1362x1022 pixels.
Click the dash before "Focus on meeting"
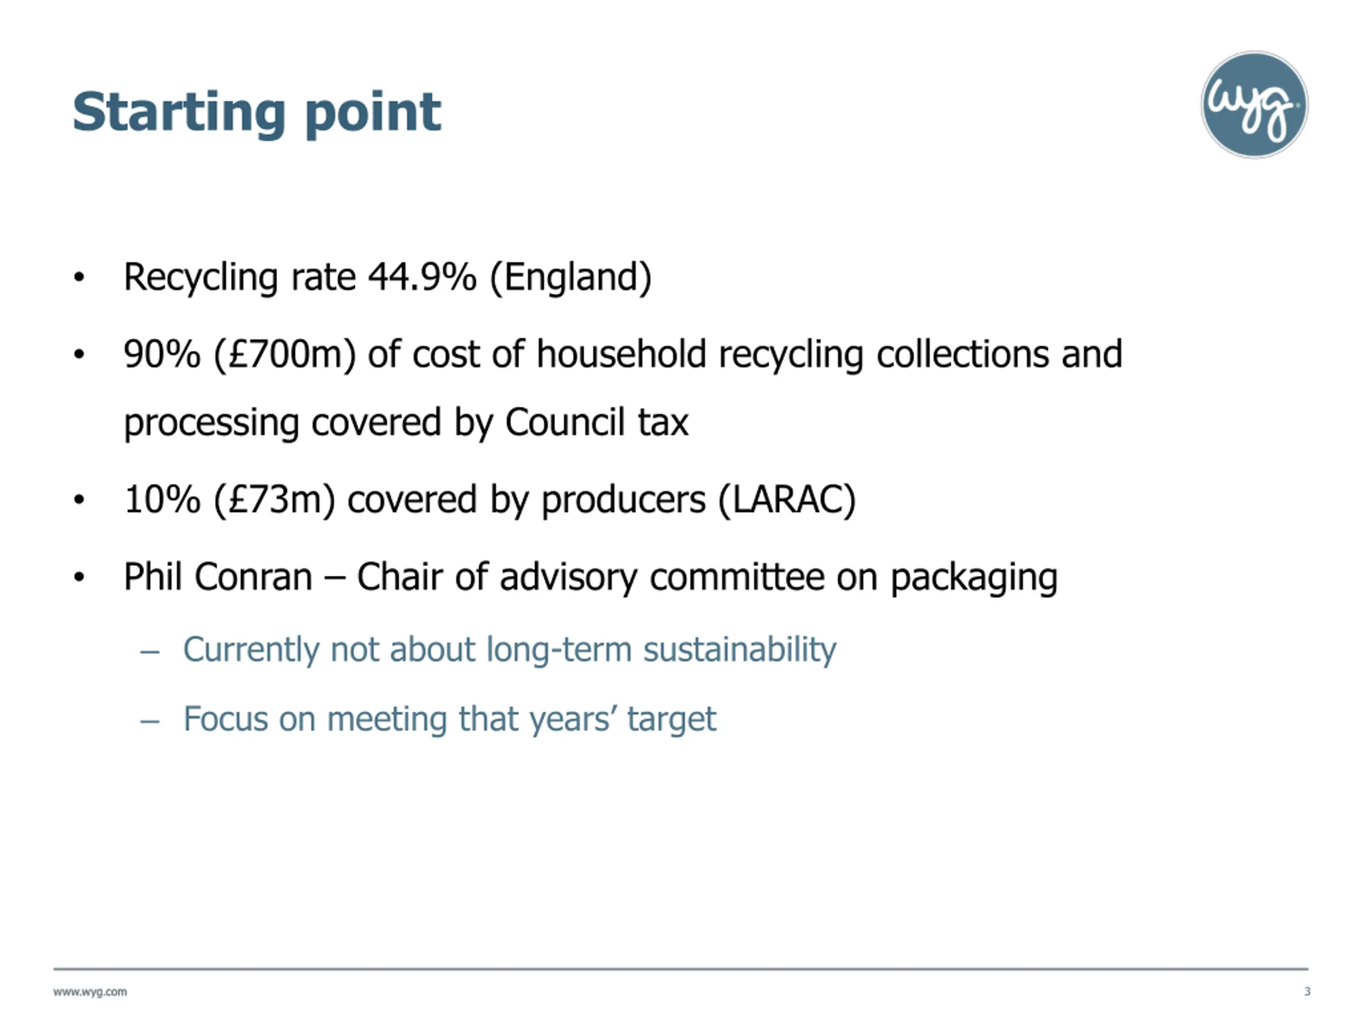pyautogui.click(x=150, y=720)
